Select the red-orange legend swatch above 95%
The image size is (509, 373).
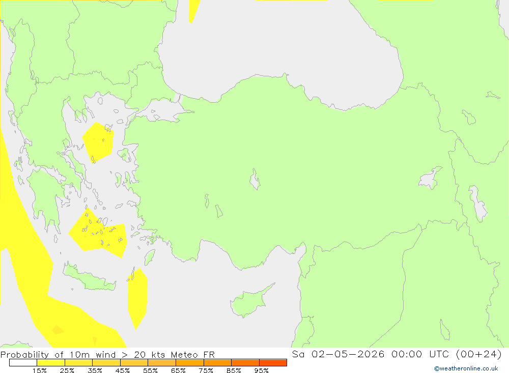pos(273,363)
